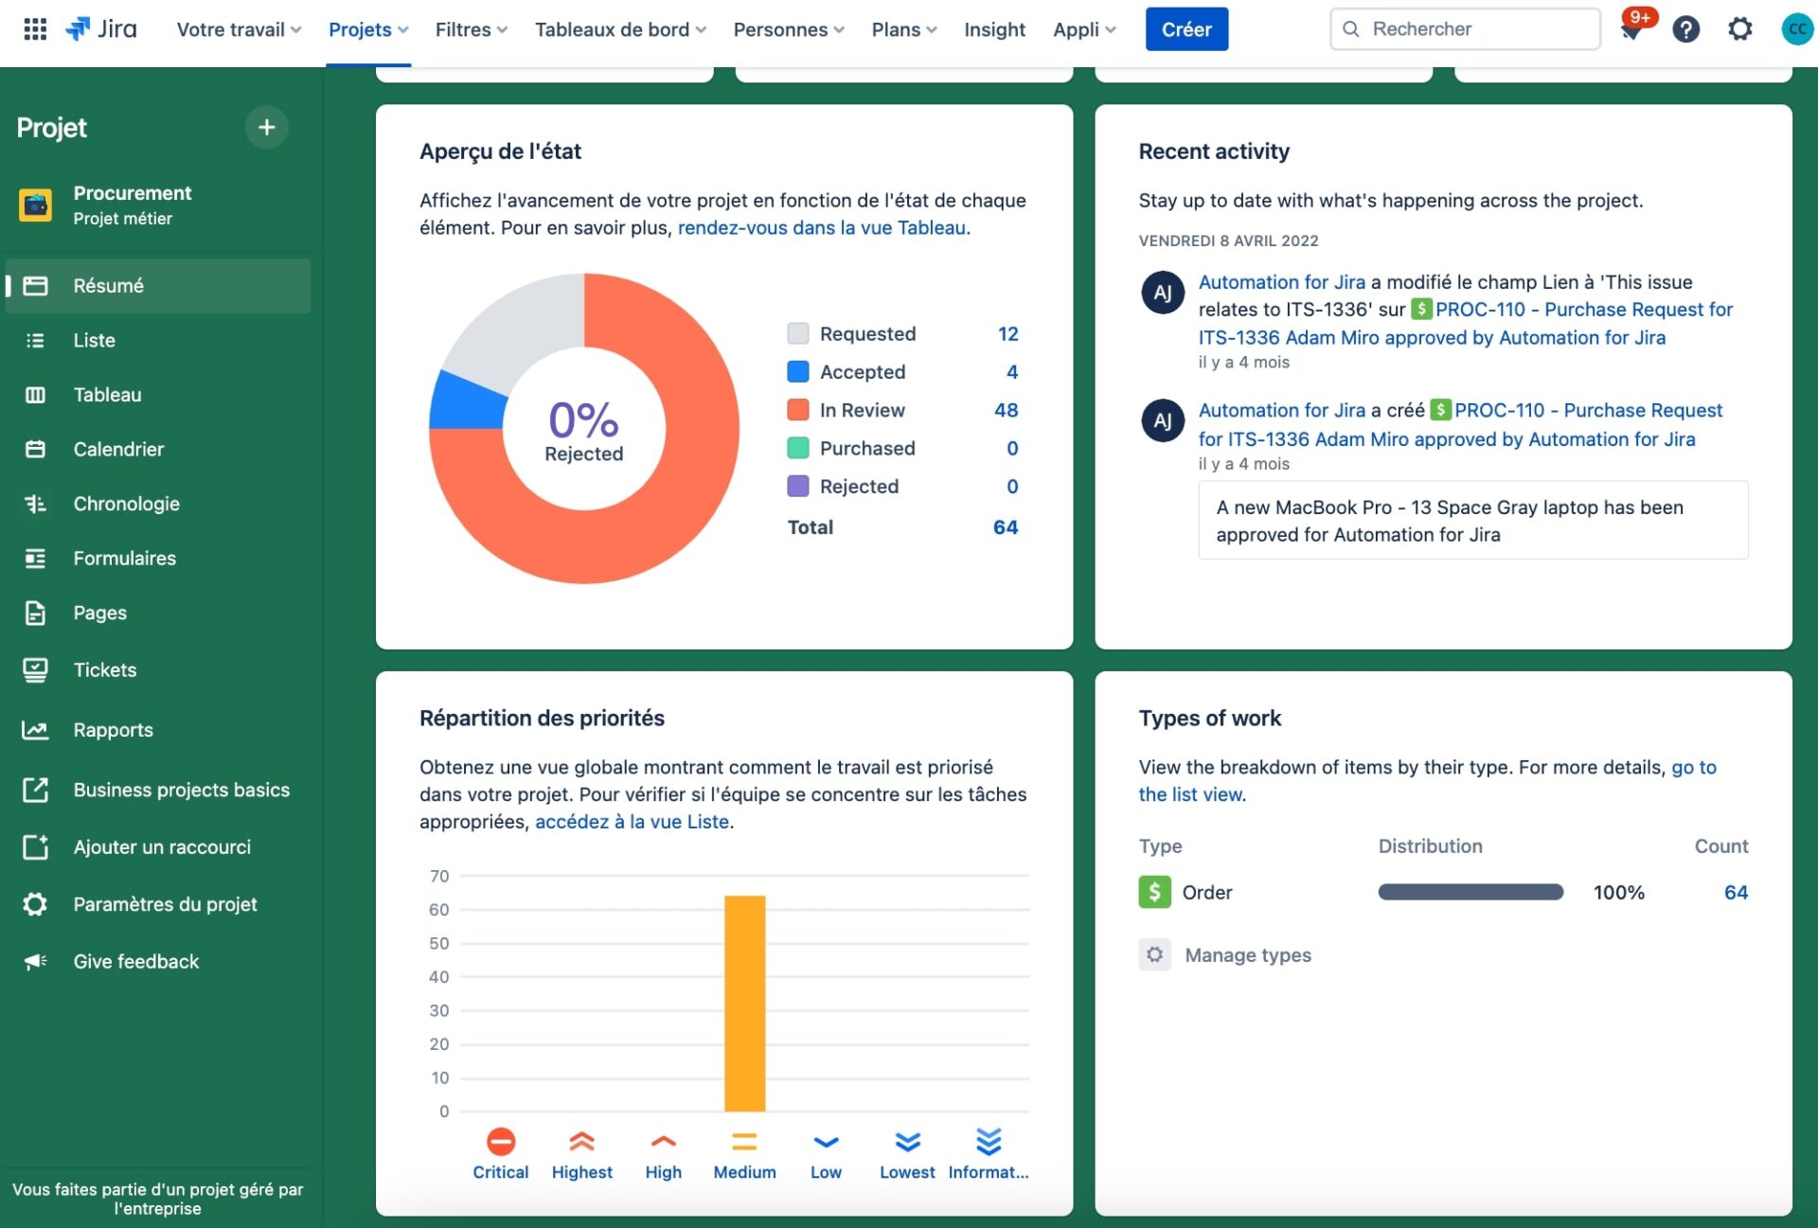Click the Calendrier calendar icon
This screenshot has height=1228, width=1818.
(x=36, y=450)
